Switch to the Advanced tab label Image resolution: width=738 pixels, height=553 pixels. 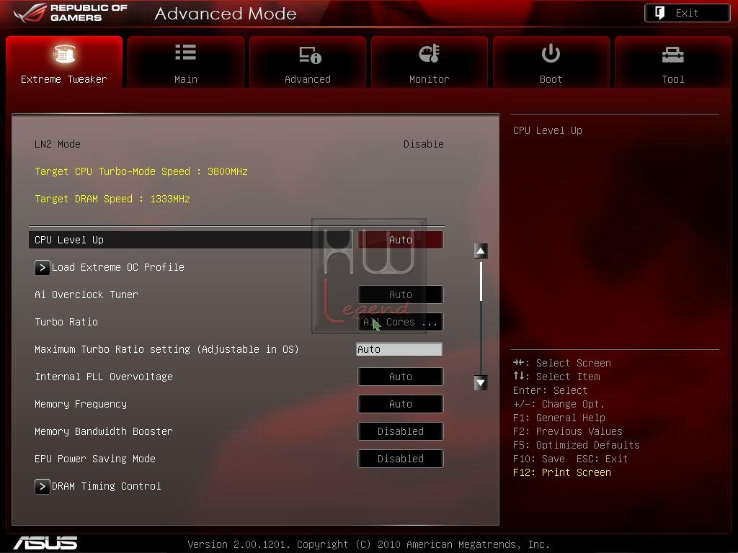click(x=307, y=79)
